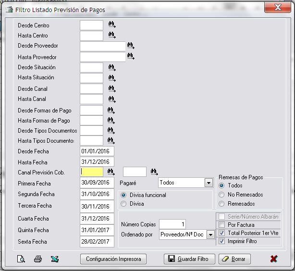Focus the Hasta Tipos Documento field

tap(91, 141)
